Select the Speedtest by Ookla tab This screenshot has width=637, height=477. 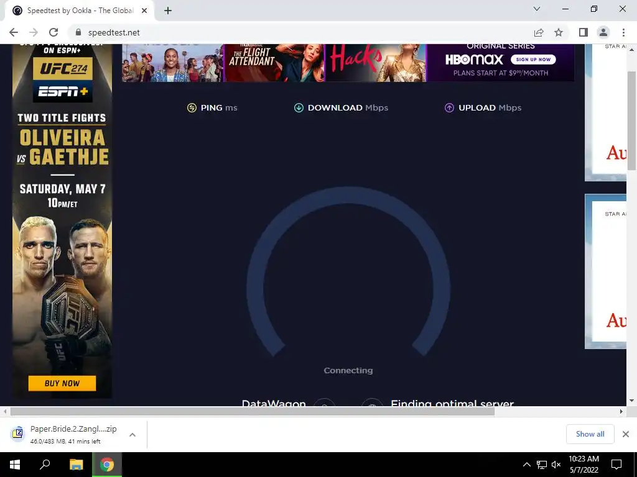pos(80,11)
